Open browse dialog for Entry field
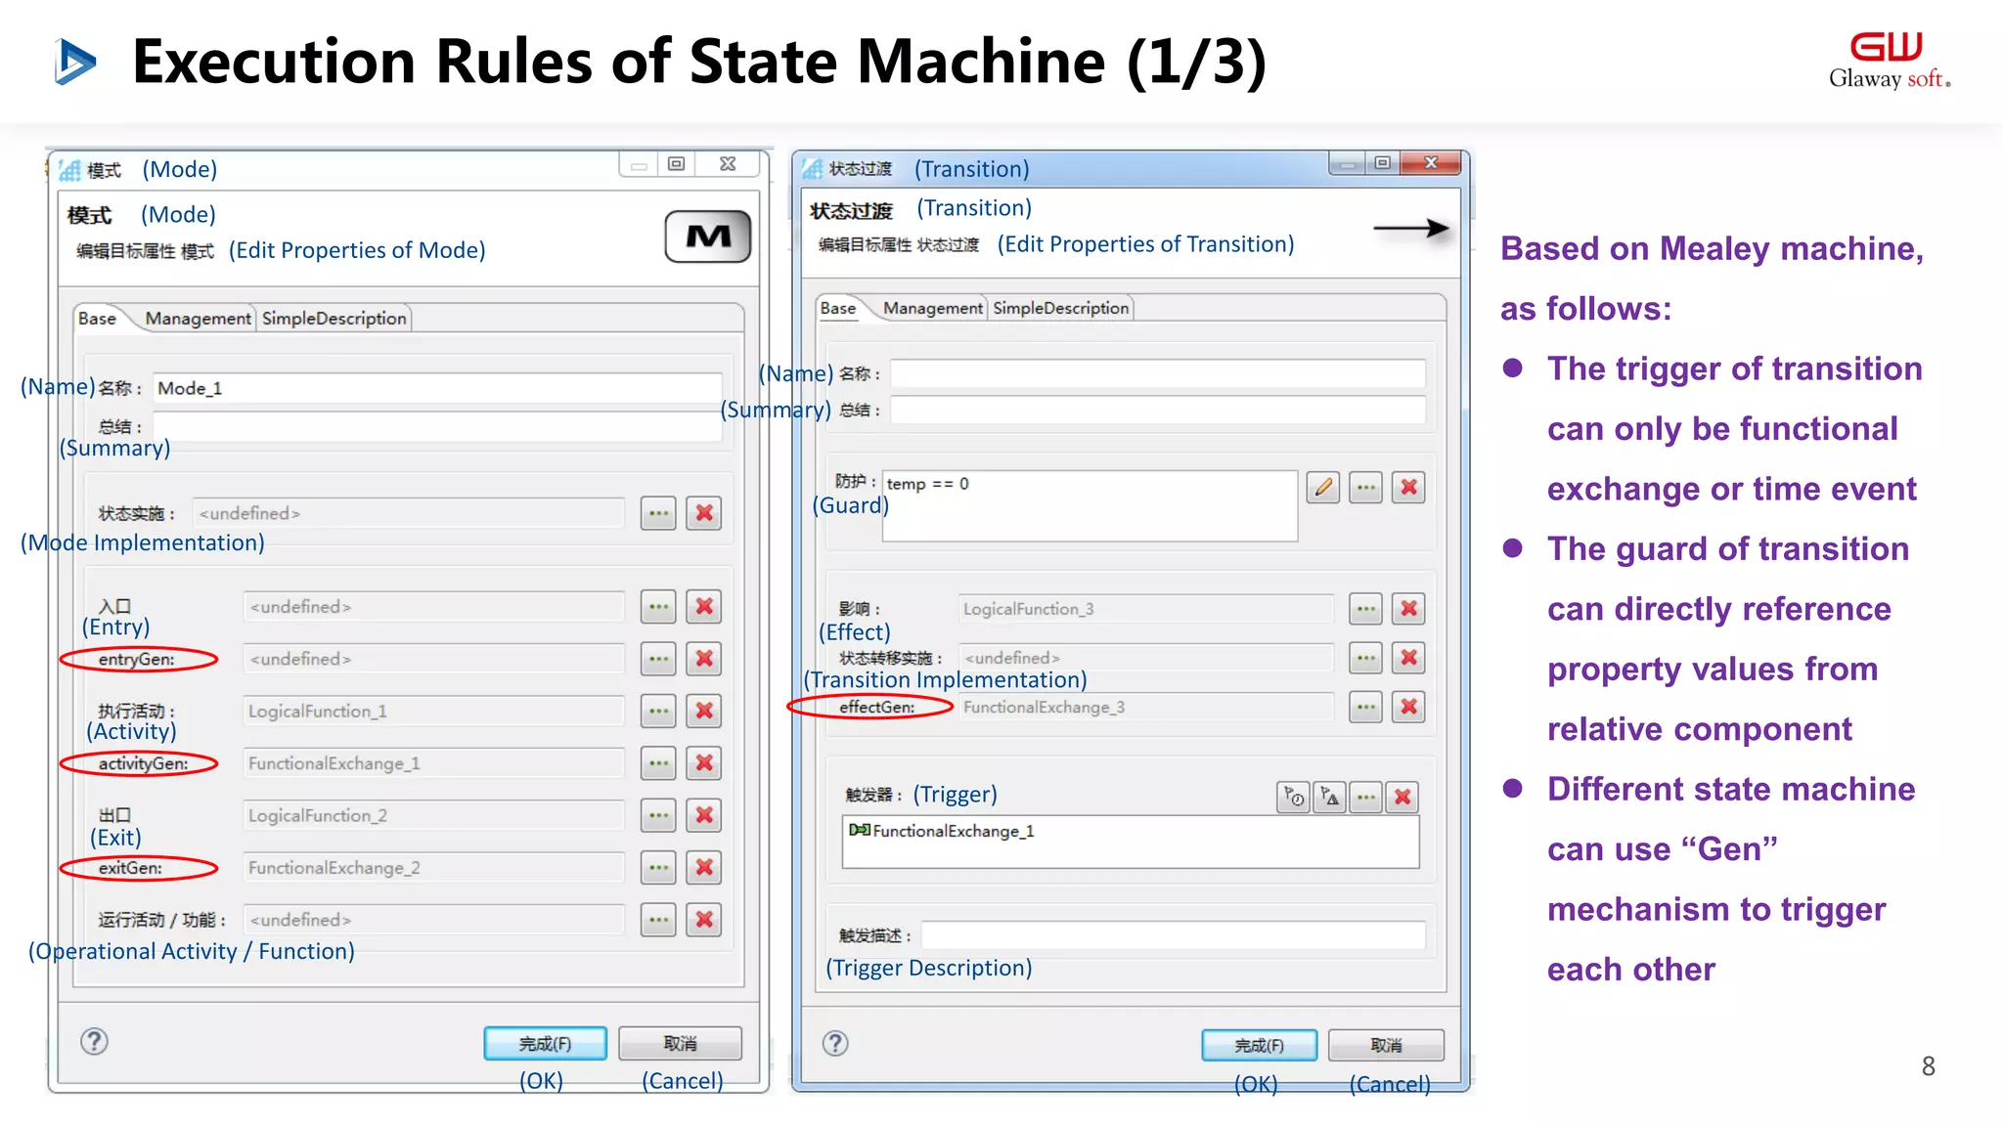This screenshot has width=2003, height=1126. 658,607
